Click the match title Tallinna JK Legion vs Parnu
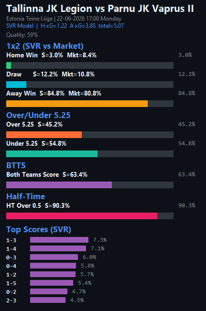 (100, 9)
